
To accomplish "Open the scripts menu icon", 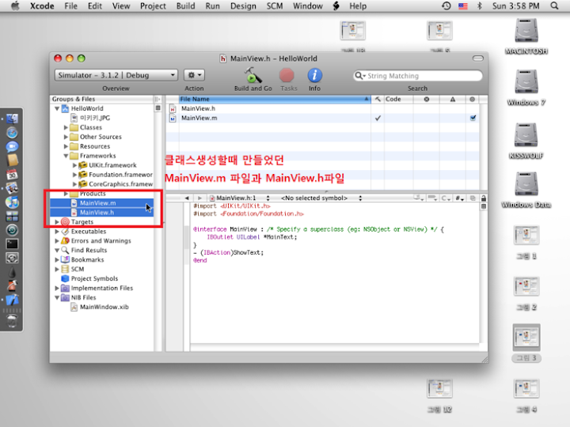I will point(336,6).
